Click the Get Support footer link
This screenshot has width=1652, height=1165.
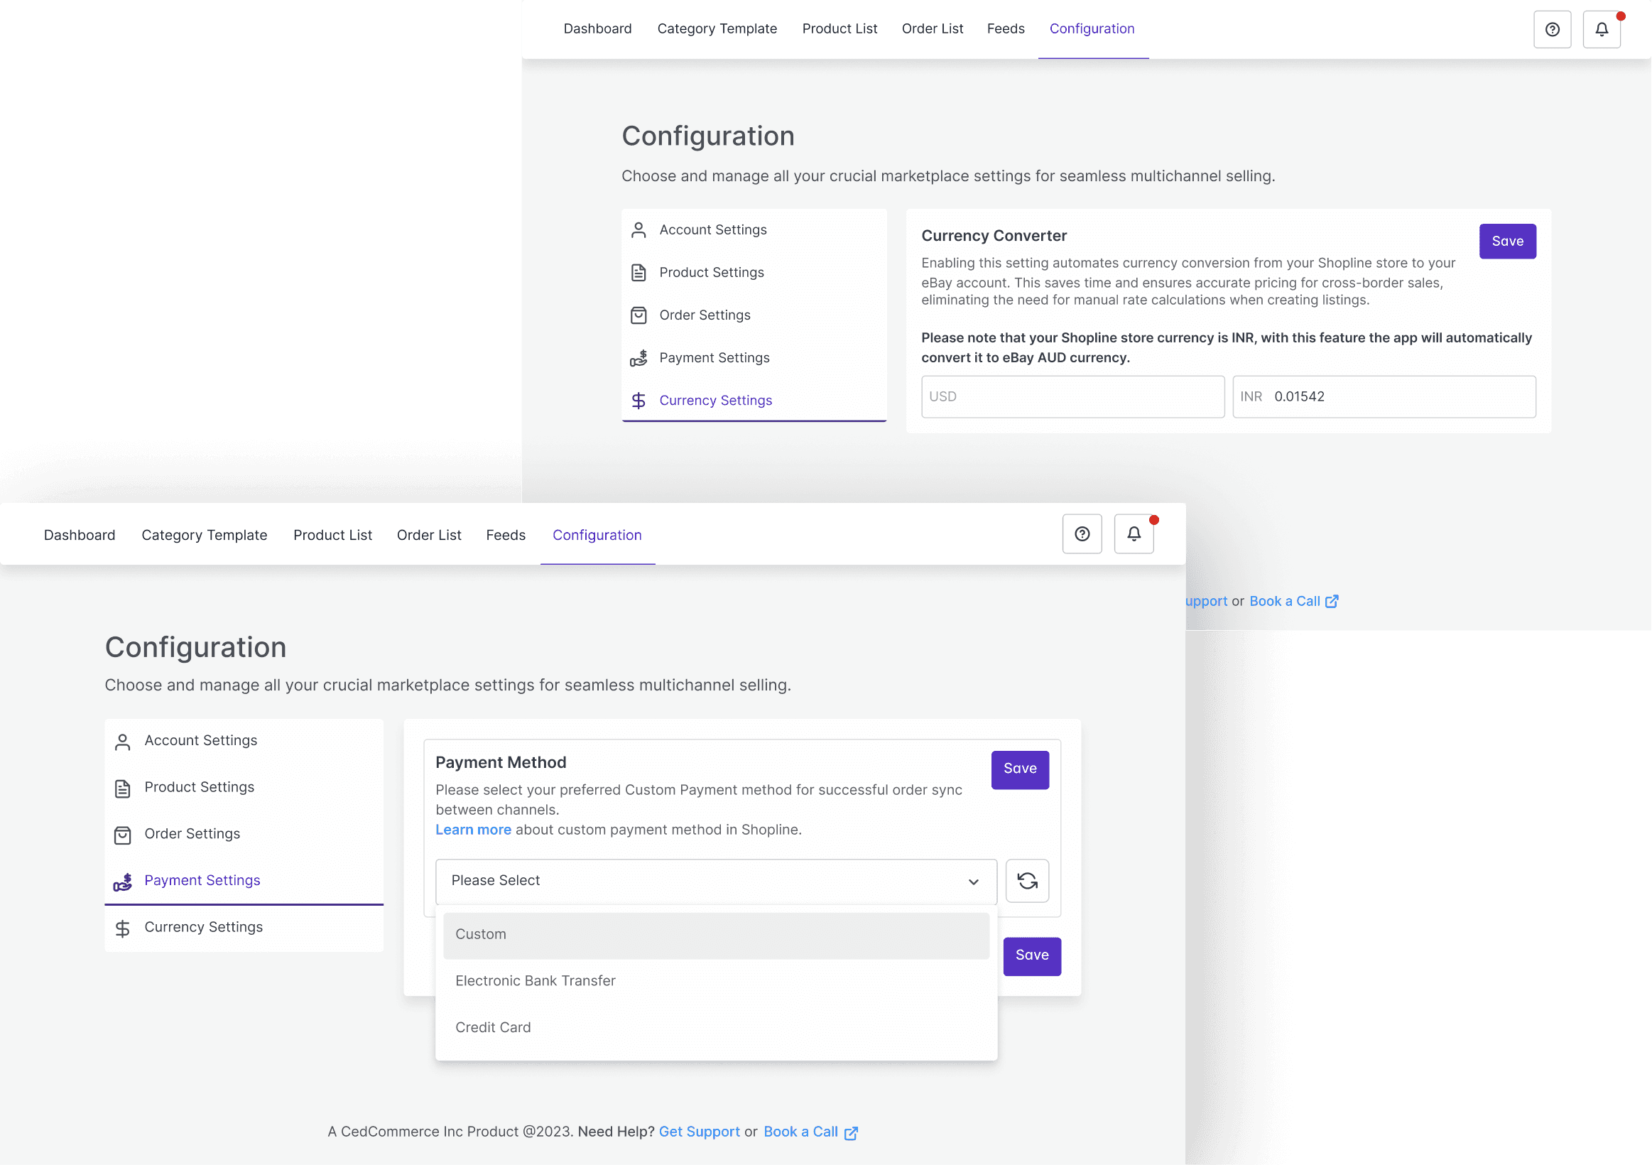[x=699, y=1131]
